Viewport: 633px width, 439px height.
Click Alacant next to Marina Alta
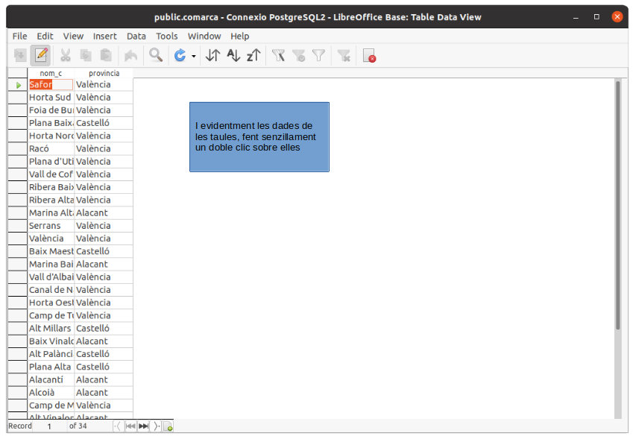click(104, 212)
